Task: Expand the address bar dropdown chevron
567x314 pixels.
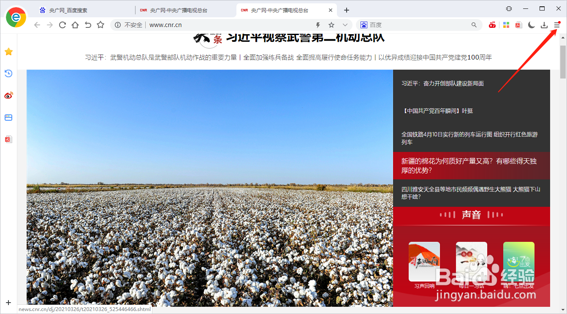Action: pos(345,25)
